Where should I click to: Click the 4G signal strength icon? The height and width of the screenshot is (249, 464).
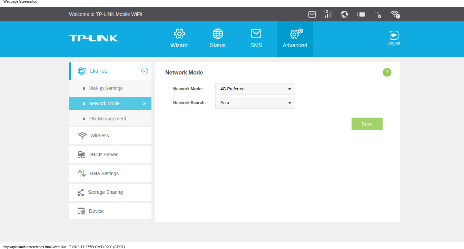pyautogui.click(x=327, y=14)
